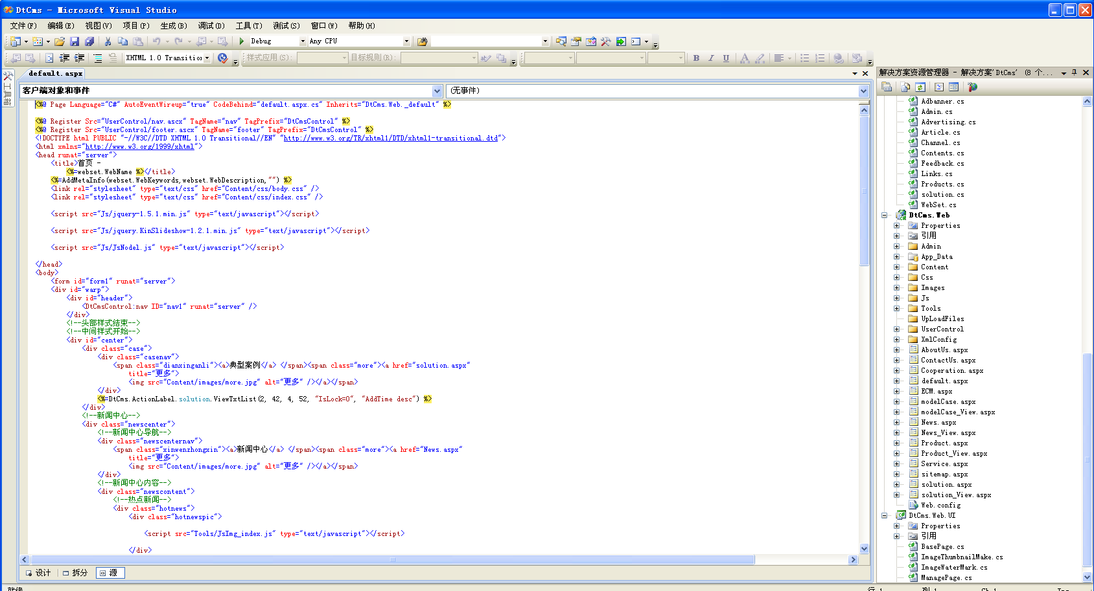The height and width of the screenshot is (591, 1094).
Task: Click the Paste clipboard icon
Action: tap(138, 41)
